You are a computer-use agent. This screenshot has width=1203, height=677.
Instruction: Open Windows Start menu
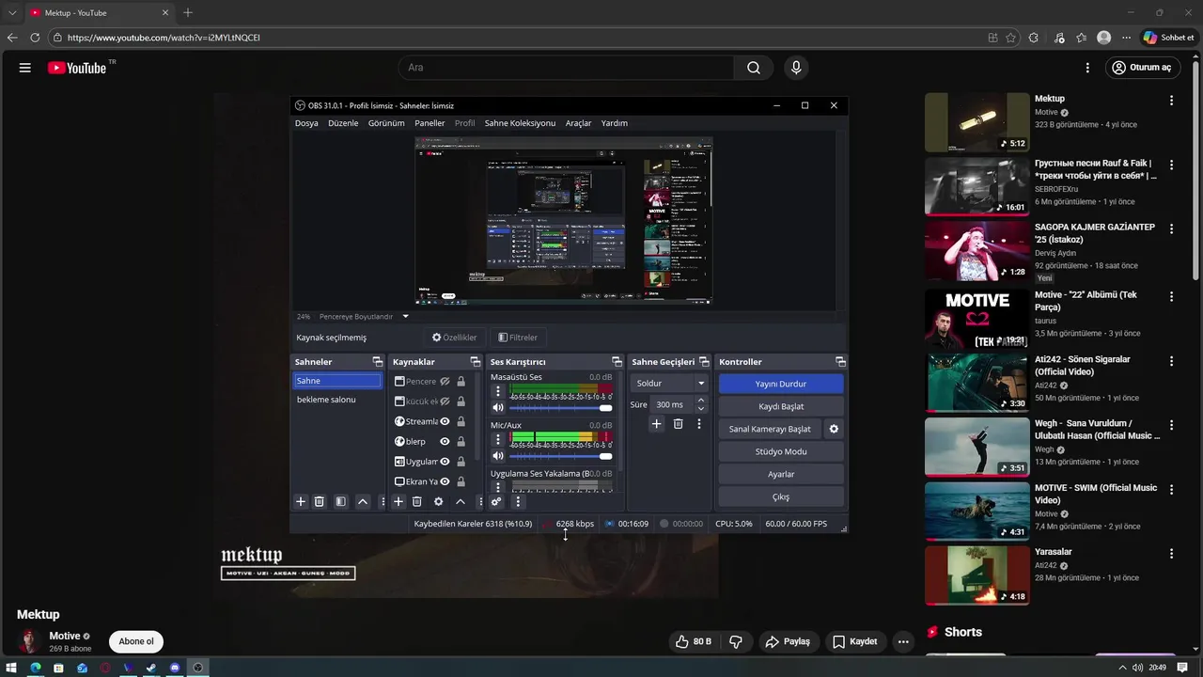(11, 668)
